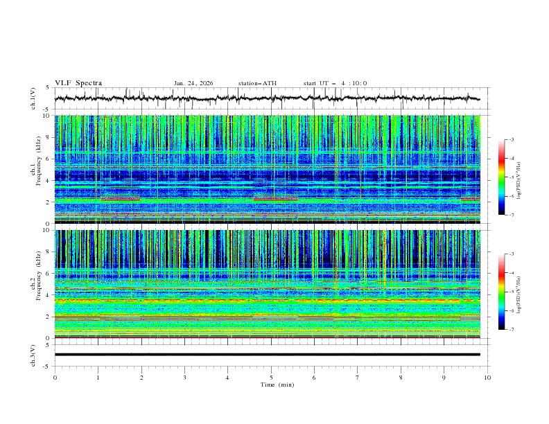Click the ch.3(V) axis label
The image size is (549, 424).
33,355
